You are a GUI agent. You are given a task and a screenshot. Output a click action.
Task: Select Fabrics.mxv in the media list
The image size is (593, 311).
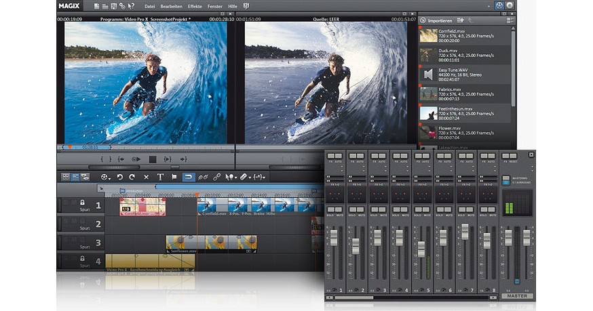pos(465,94)
